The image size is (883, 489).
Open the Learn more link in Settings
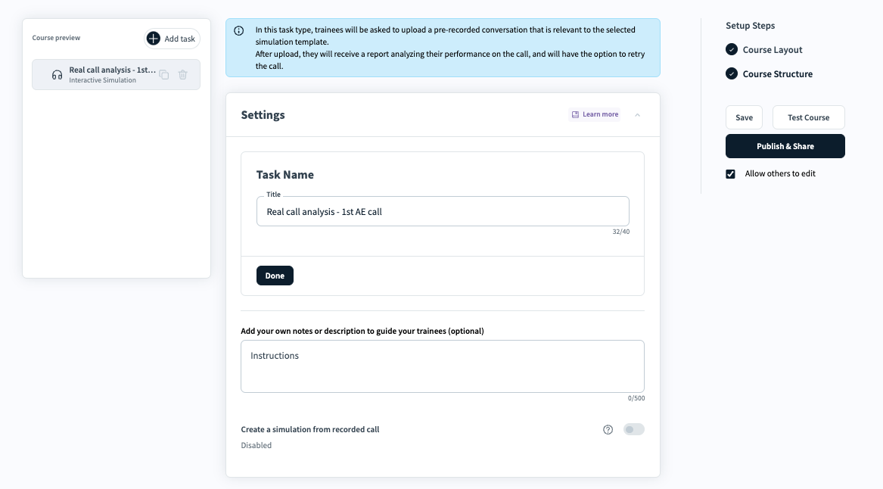(x=595, y=115)
